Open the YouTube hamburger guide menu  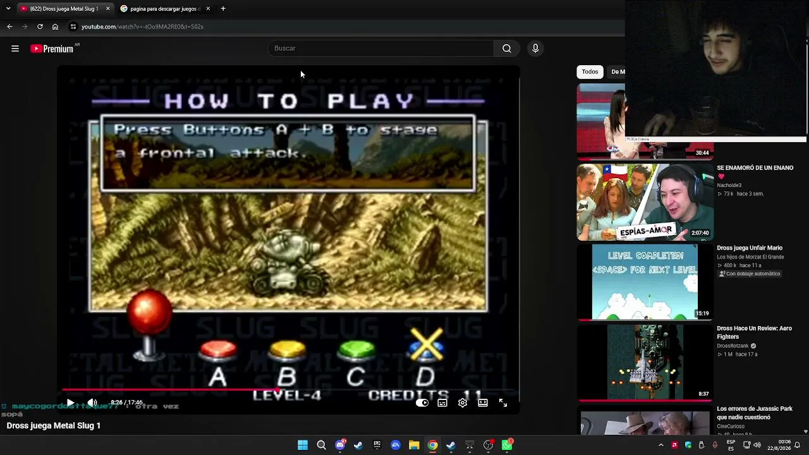(15, 49)
